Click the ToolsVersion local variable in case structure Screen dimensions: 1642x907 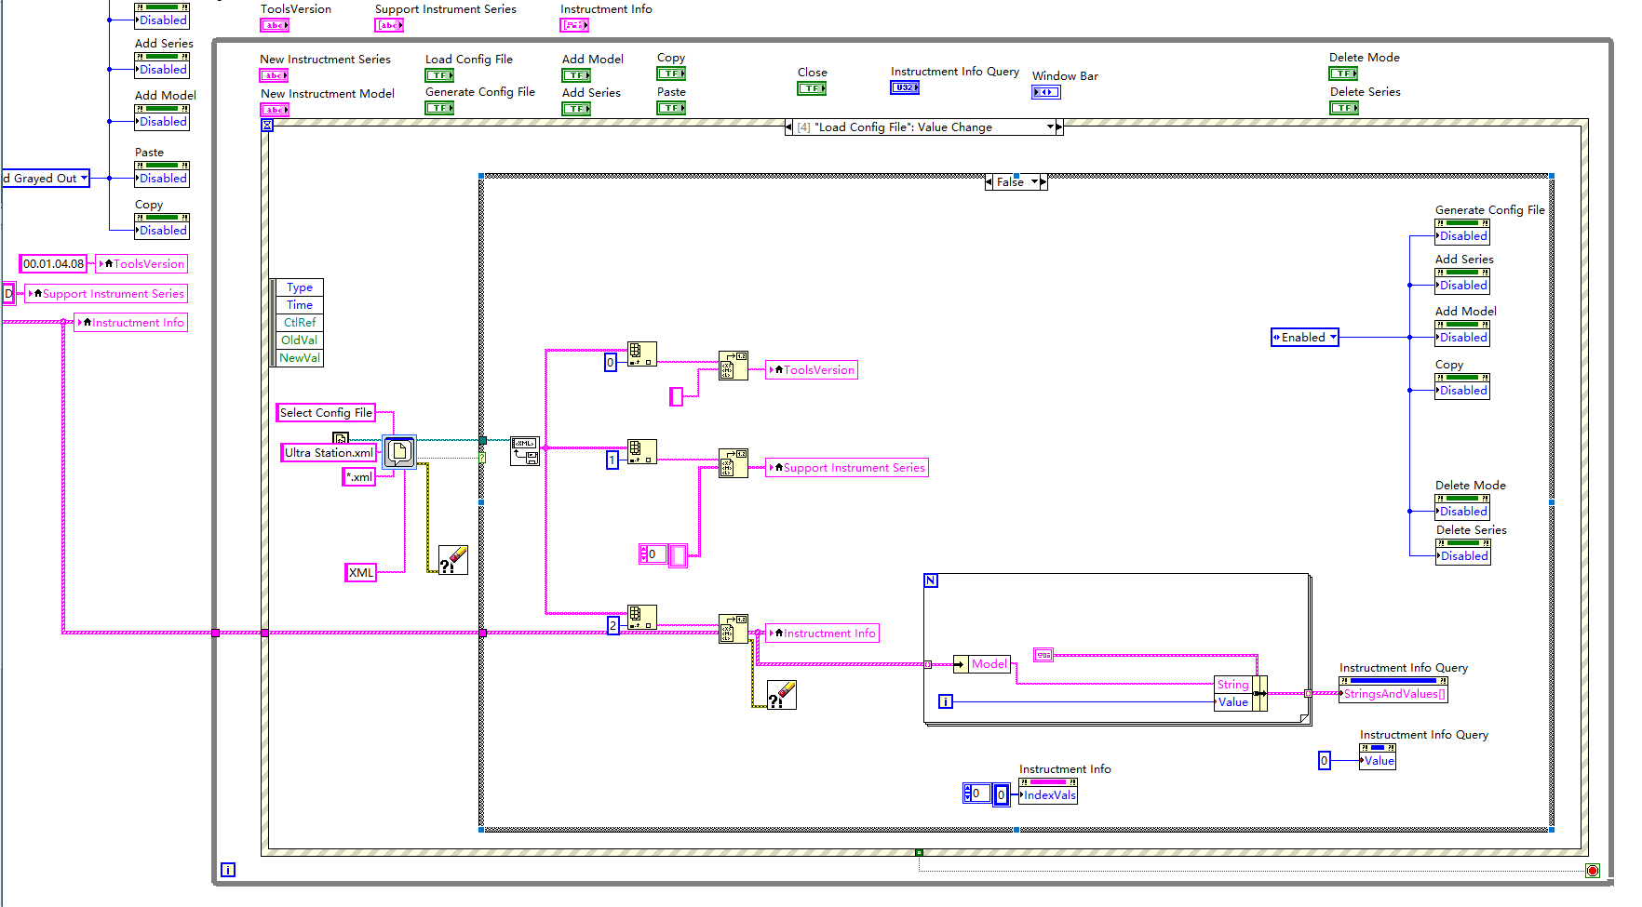coord(812,370)
